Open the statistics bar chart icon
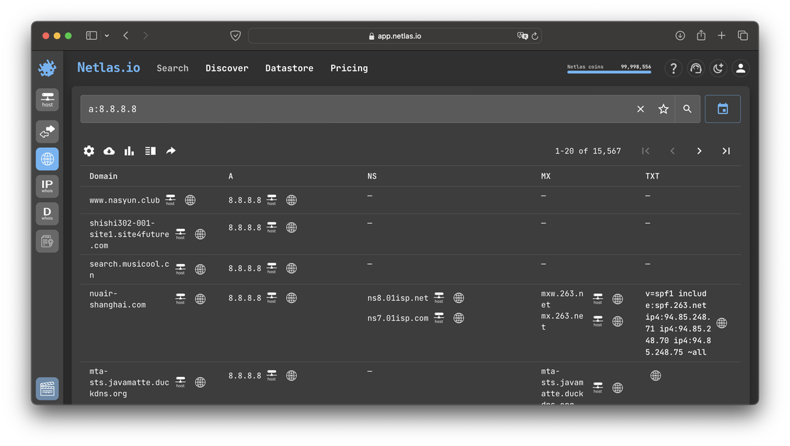790x446 pixels. (x=130, y=151)
